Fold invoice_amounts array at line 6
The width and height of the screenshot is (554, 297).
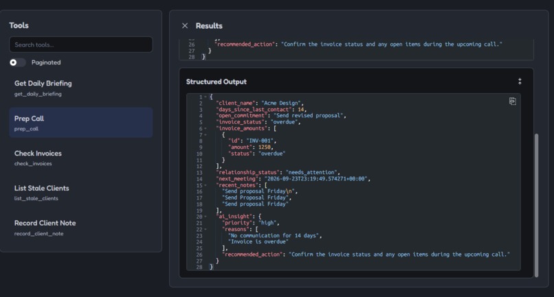(x=206, y=129)
